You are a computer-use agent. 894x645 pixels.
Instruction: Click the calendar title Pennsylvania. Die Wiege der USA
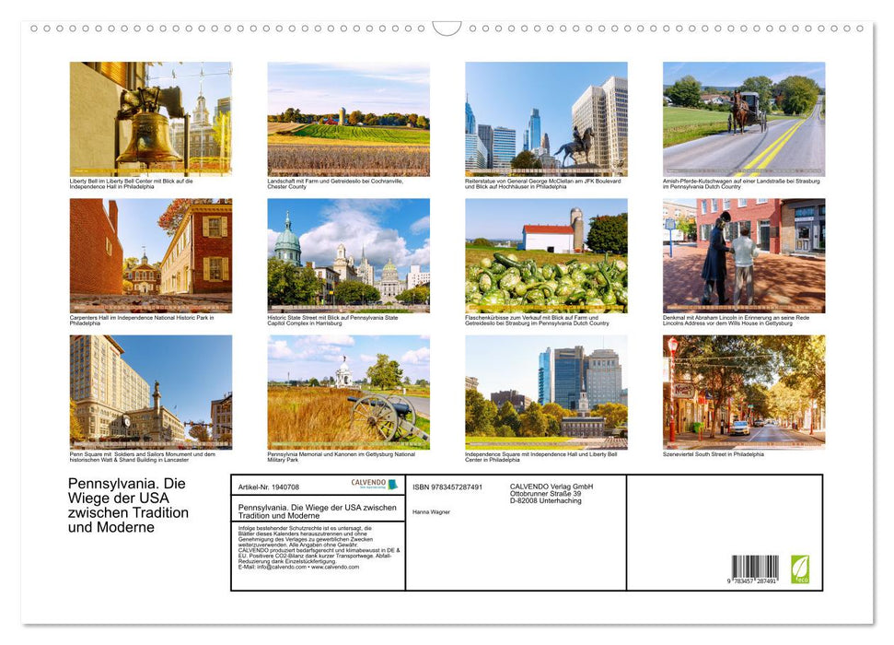[x=129, y=505]
